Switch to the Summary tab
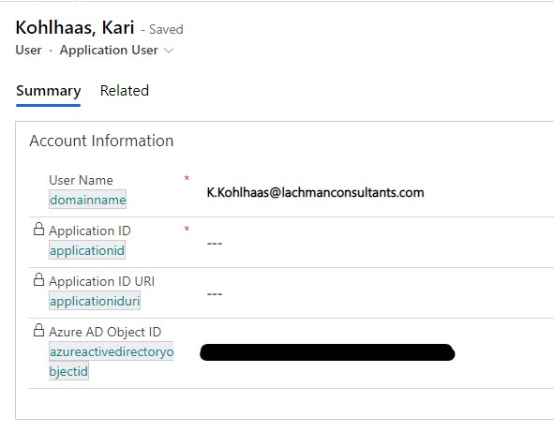Viewport: 554px width, 432px height. coord(49,91)
